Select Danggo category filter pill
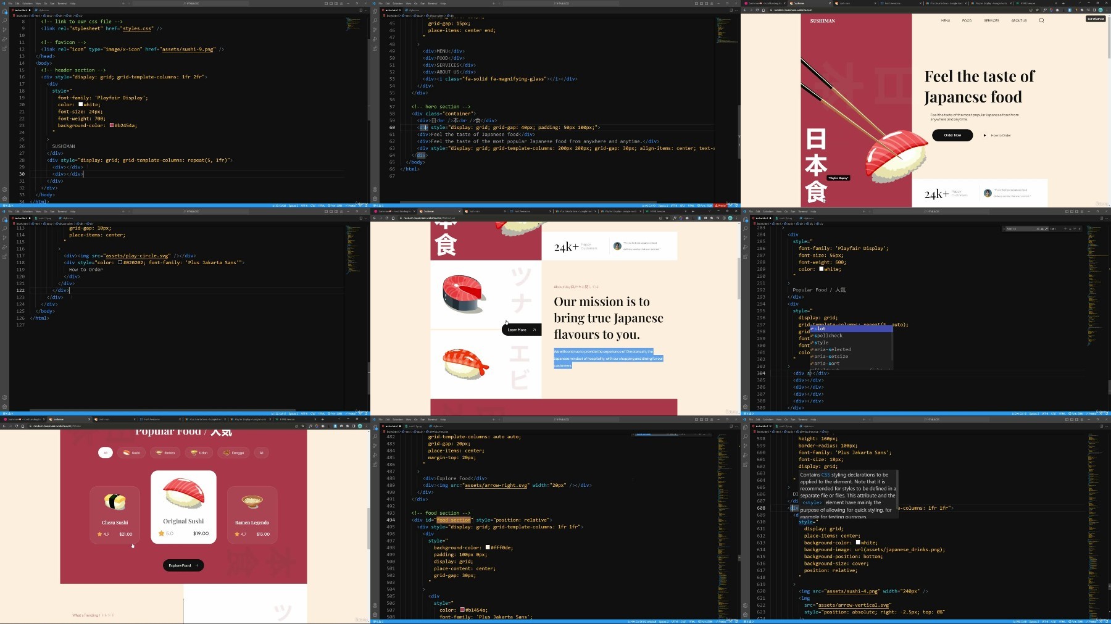The image size is (1111, 624). point(234,452)
